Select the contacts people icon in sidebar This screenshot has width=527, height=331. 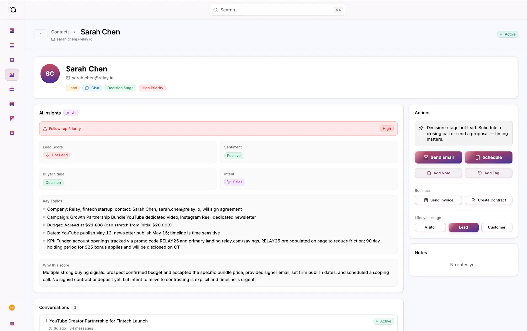12,75
